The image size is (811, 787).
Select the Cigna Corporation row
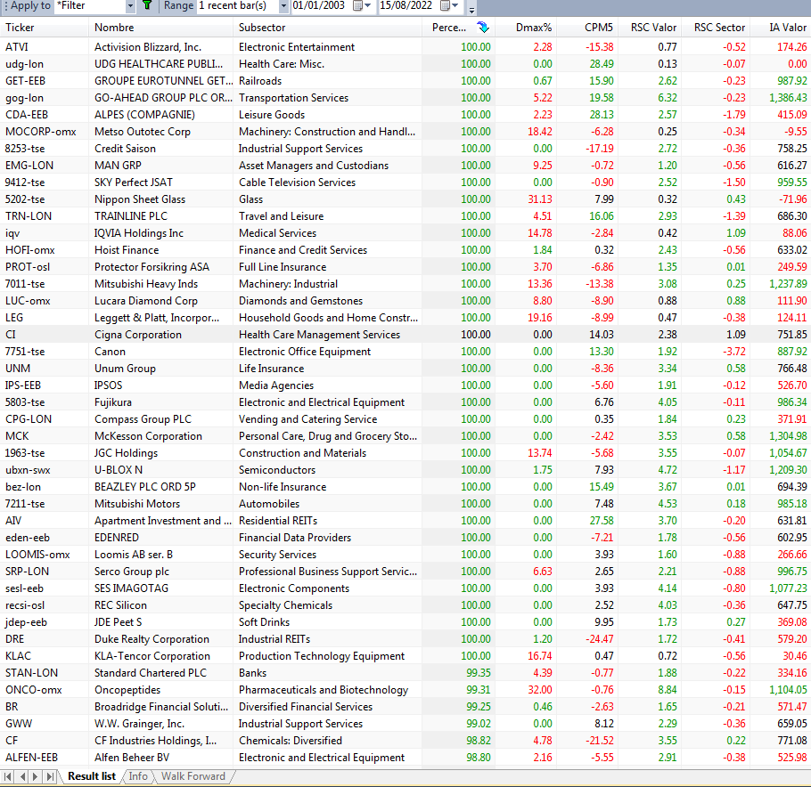405,335
